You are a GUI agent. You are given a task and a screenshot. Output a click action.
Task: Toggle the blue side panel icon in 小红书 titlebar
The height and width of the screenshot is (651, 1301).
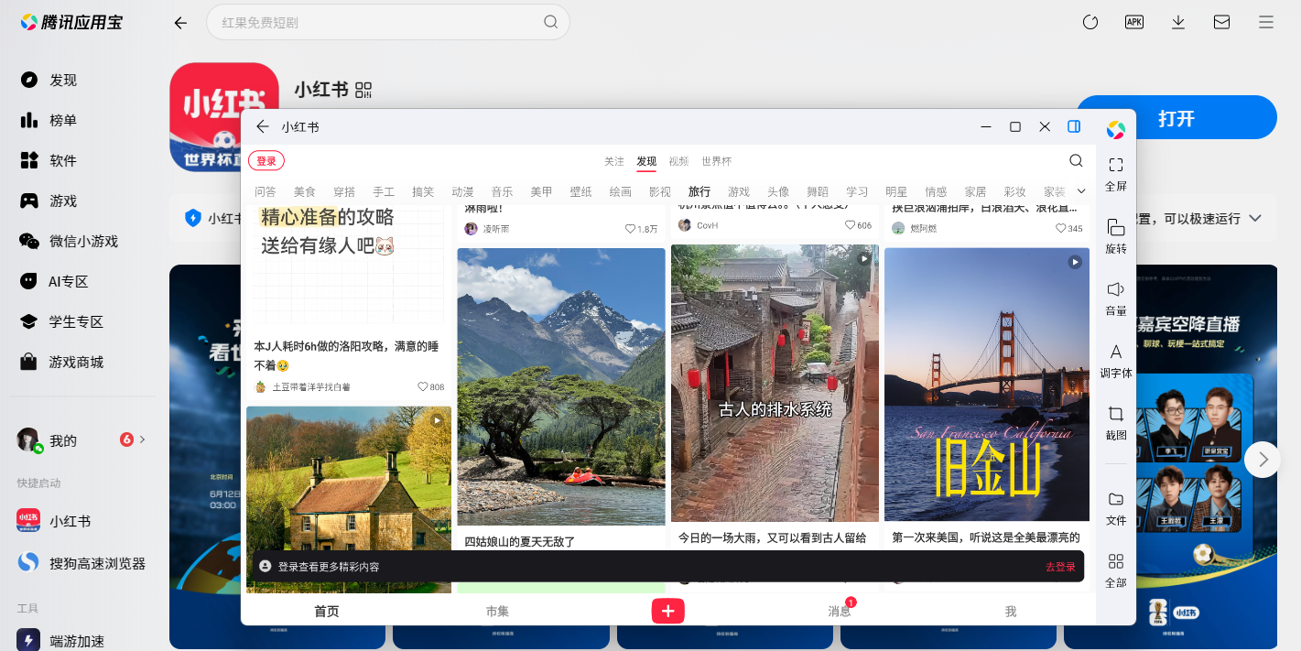(x=1074, y=126)
